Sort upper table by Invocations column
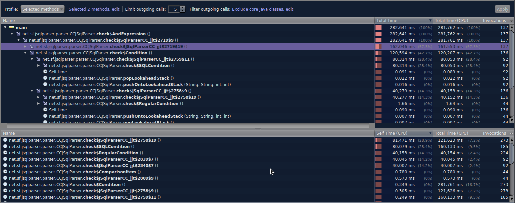This screenshot has height=203, width=515. coord(495,21)
